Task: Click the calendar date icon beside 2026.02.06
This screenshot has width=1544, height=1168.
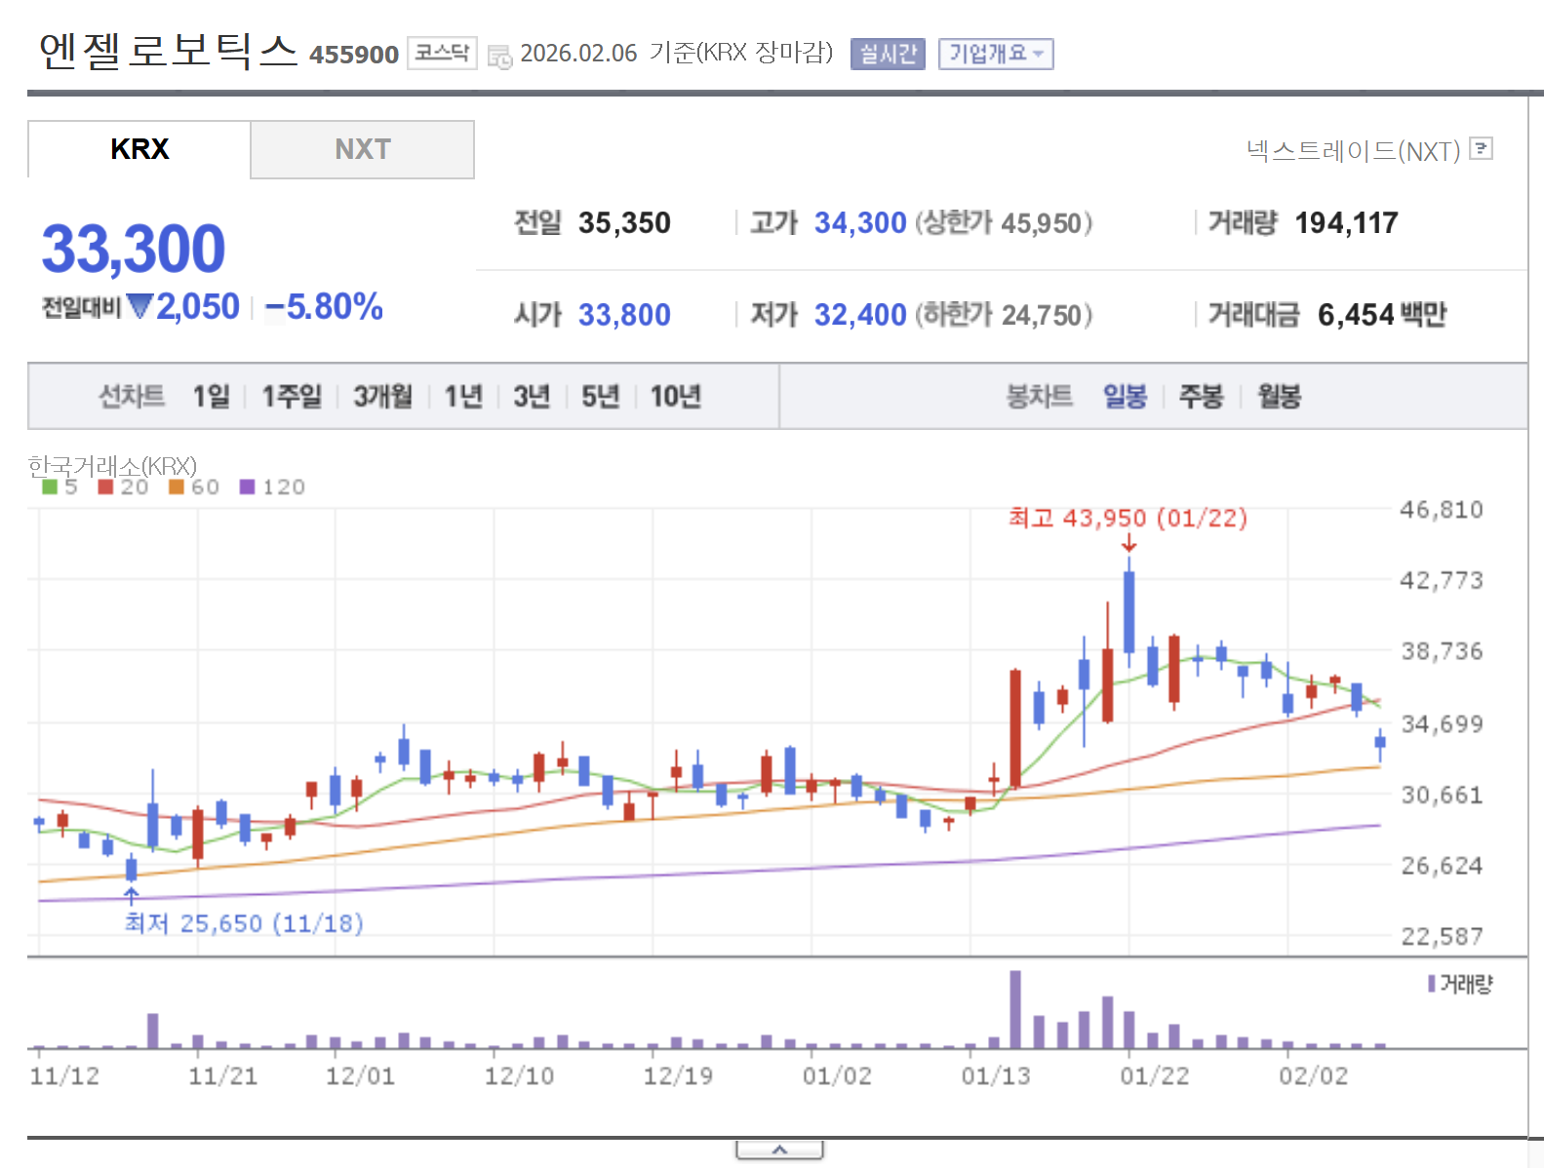Action: point(499,57)
